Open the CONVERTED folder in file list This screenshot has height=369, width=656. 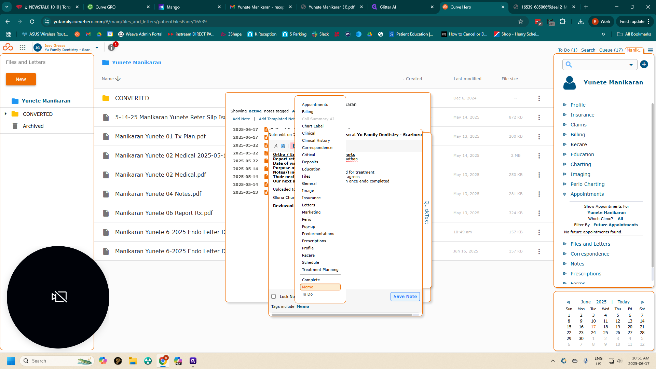pos(132,98)
